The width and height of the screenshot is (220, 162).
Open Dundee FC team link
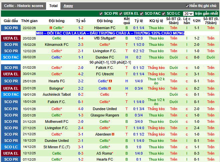click(105, 57)
